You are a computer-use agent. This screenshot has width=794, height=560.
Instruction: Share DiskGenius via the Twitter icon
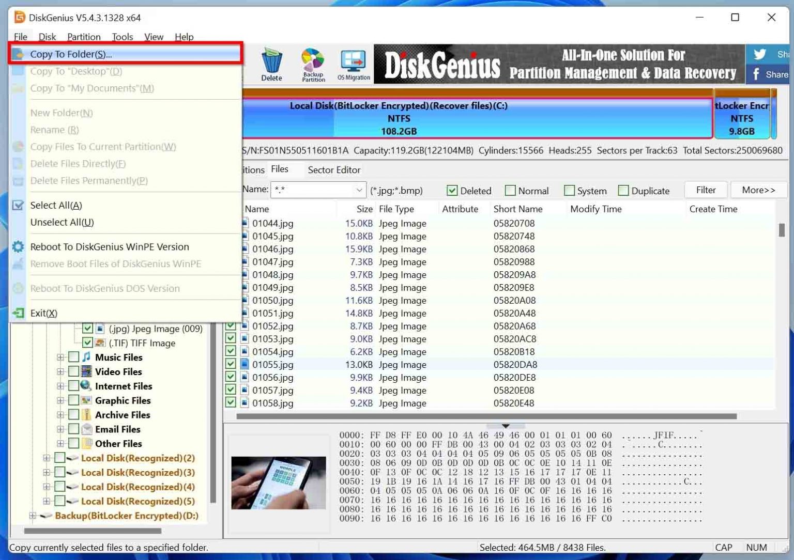(x=760, y=54)
